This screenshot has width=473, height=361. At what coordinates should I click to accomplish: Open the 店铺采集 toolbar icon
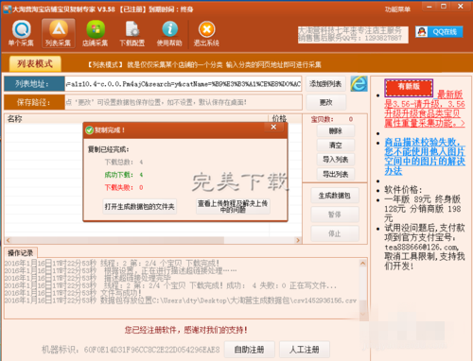pyautogui.click(x=96, y=33)
